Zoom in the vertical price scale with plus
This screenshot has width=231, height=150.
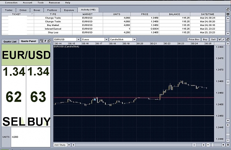pos(228,125)
